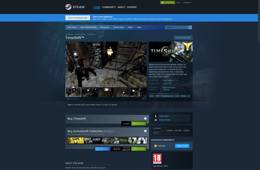Click the search magnifier icon
This screenshot has height=170, width=260.
[190, 27]
